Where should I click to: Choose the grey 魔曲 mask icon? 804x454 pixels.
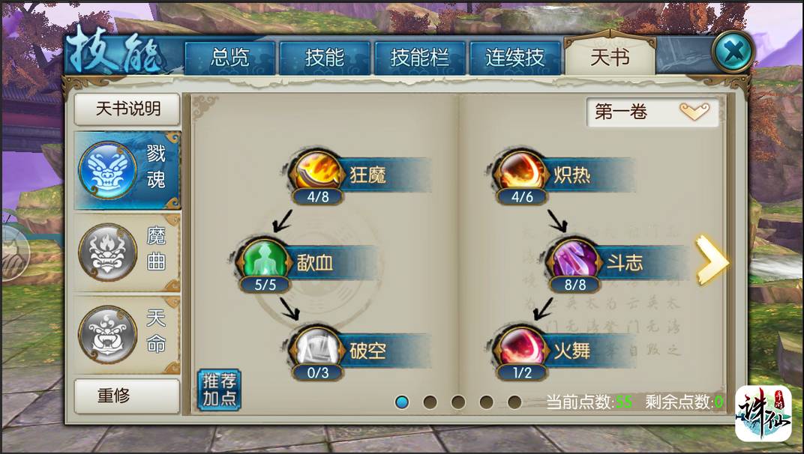(108, 252)
